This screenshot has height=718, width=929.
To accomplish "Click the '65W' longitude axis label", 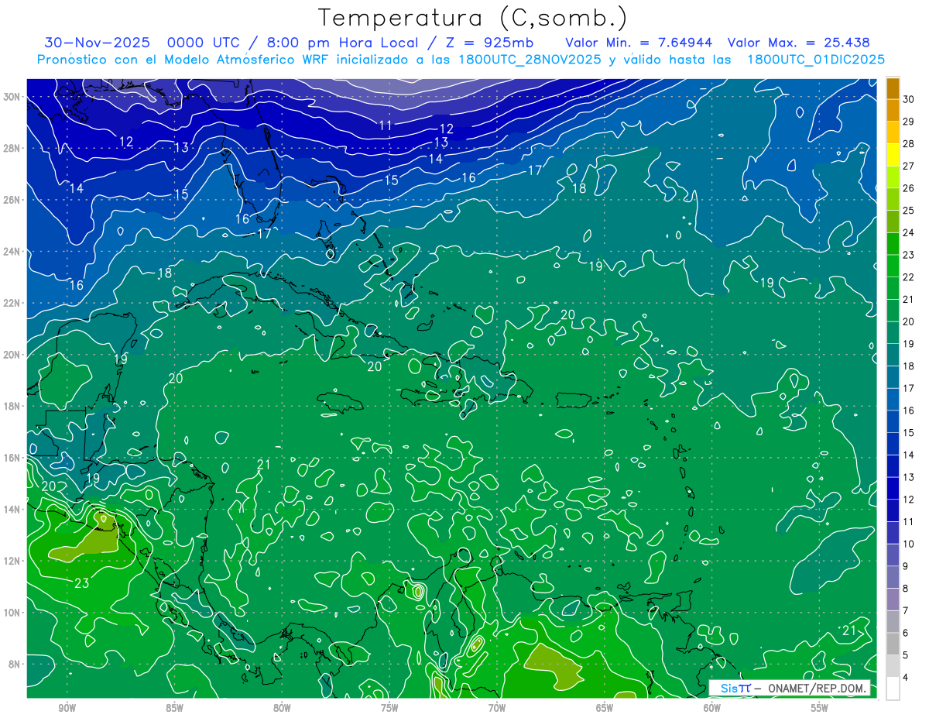I will [x=605, y=708].
